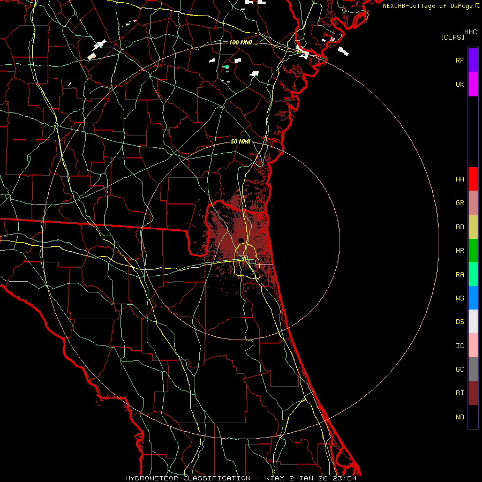Click the 'WS' legend label

(460, 298)
